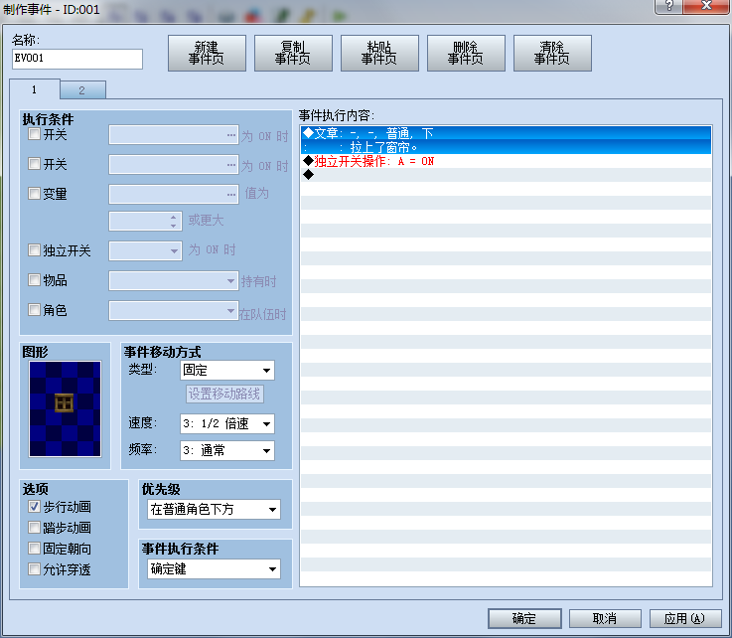Check the 变量 condition checkbox
This screenshot has height=638, width=732.
[34, 194]
